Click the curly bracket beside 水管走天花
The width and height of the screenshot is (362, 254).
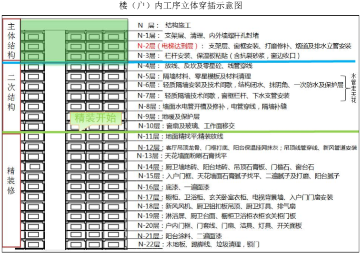tap(344, 88)
